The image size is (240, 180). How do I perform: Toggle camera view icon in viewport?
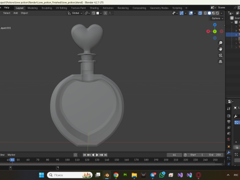(x=220, y=55)
